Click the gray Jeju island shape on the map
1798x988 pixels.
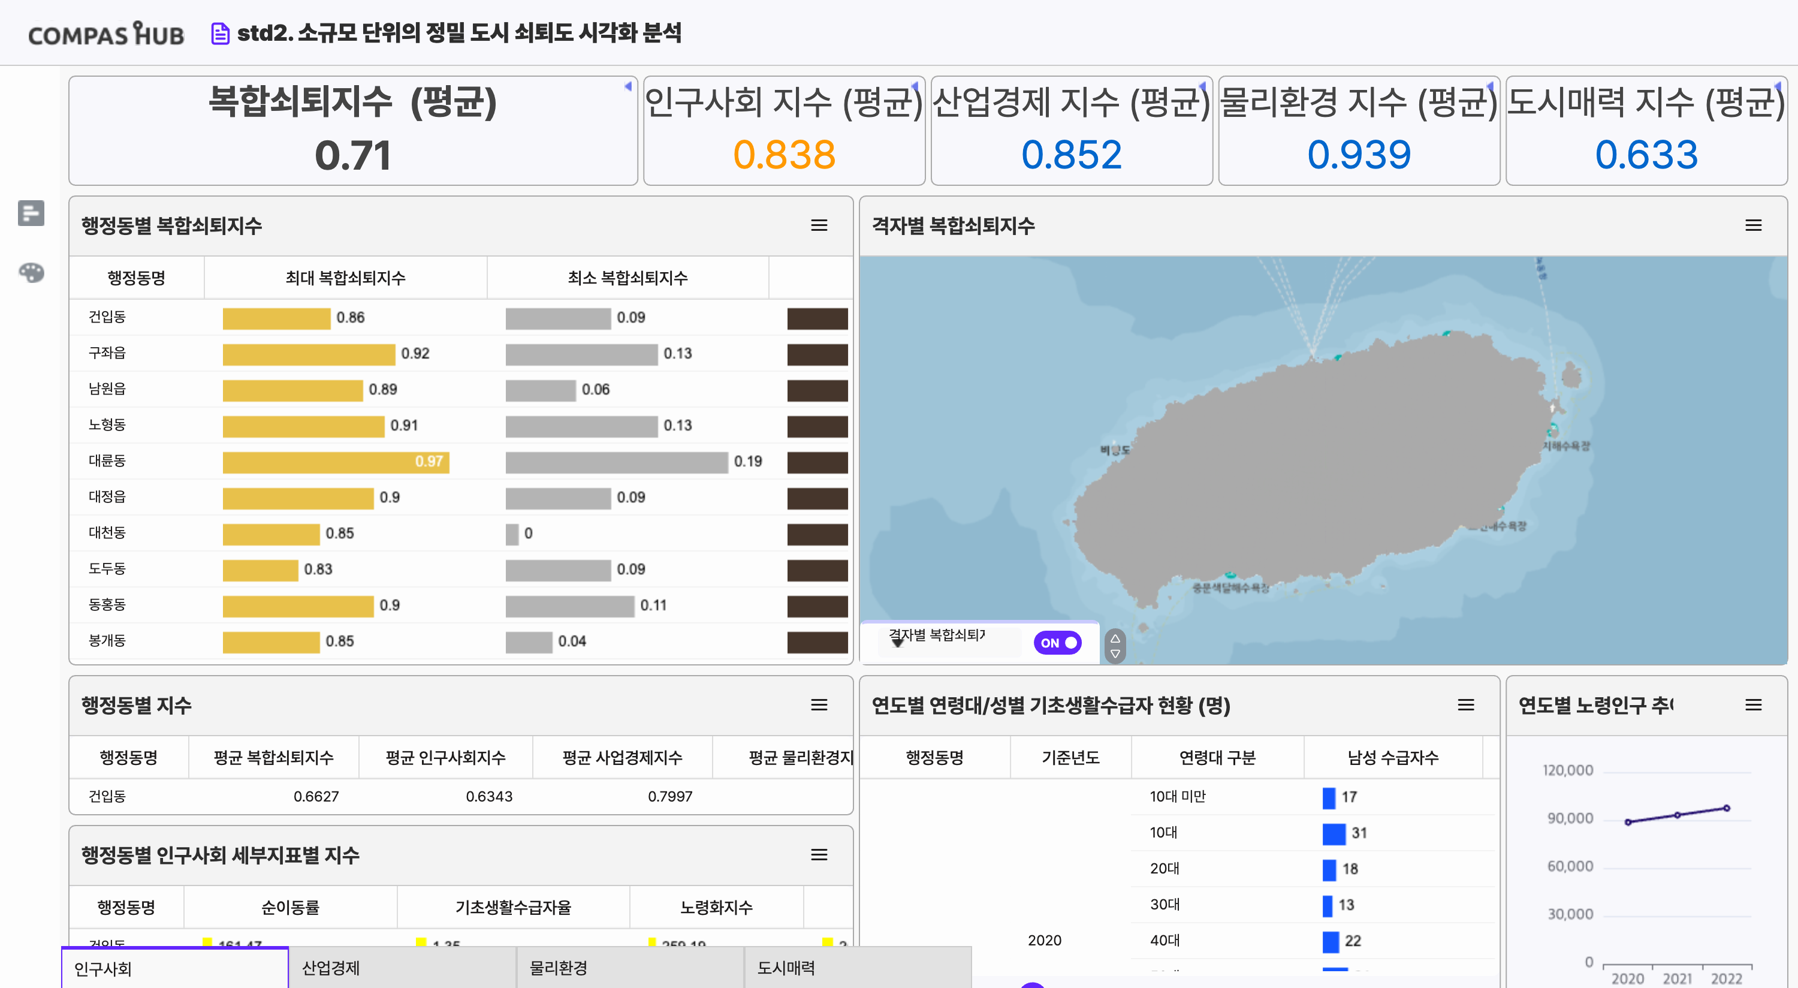(x=1312, y=468)
